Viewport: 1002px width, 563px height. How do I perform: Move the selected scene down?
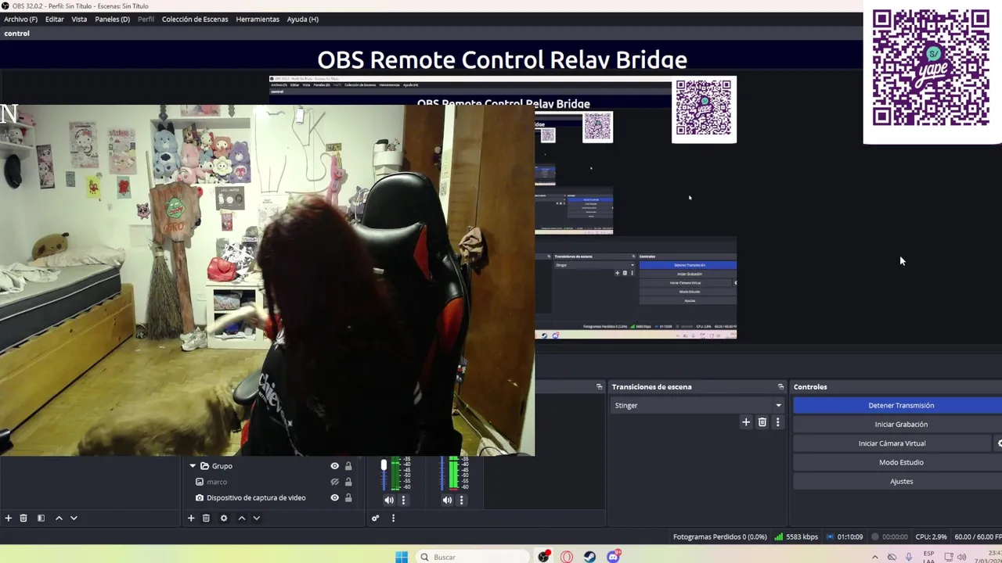pos(74,518)
